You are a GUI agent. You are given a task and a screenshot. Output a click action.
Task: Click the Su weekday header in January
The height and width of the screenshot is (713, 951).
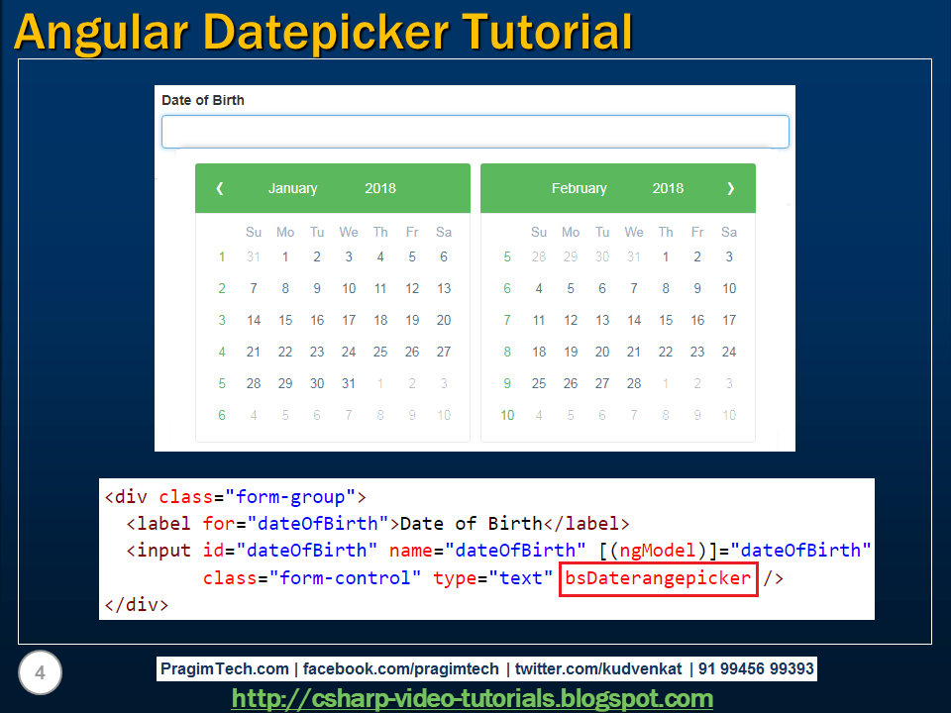pos(254,232)
